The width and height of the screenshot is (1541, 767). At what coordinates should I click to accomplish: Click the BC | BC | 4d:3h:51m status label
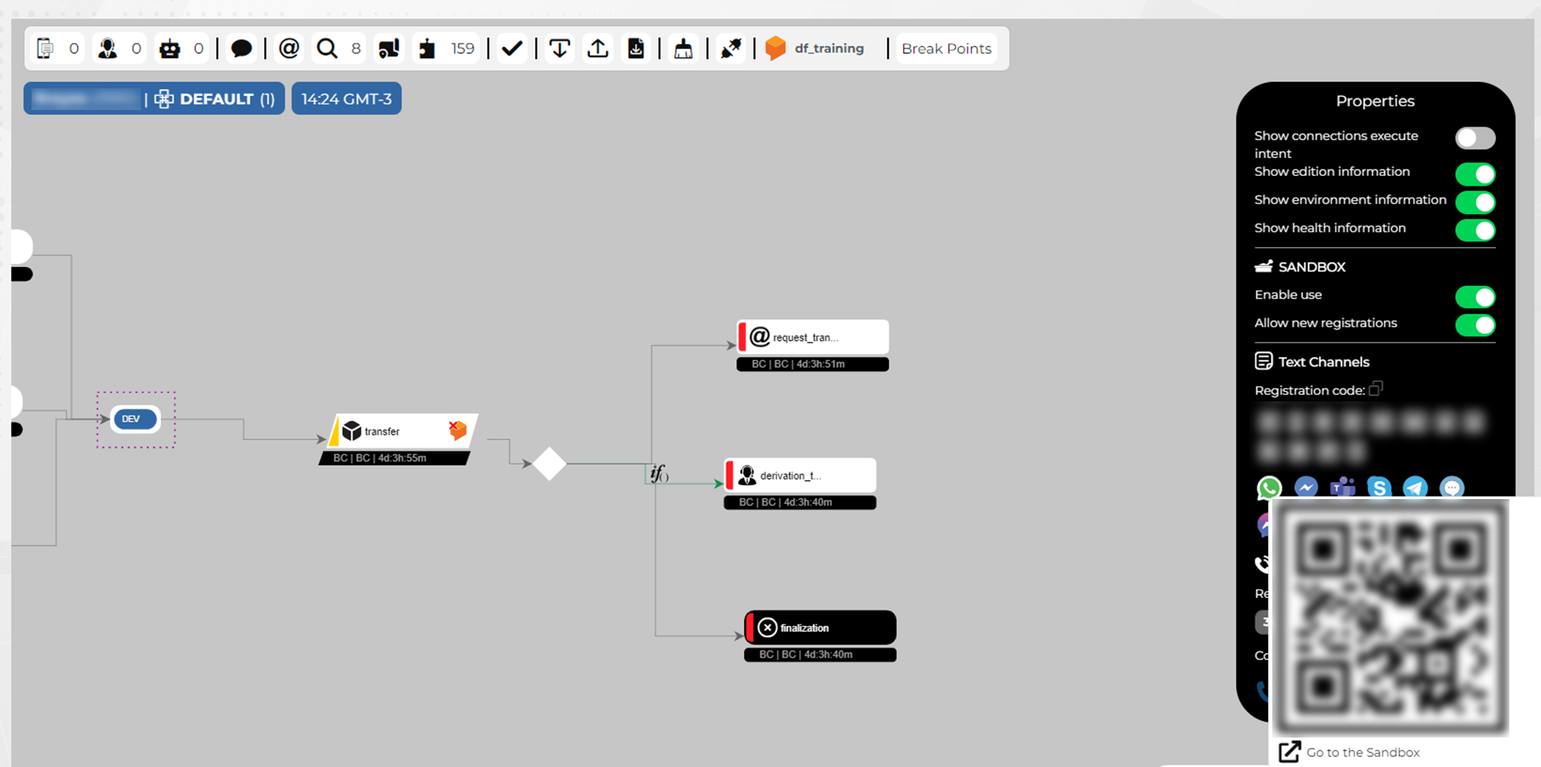(x=813, y=364)
